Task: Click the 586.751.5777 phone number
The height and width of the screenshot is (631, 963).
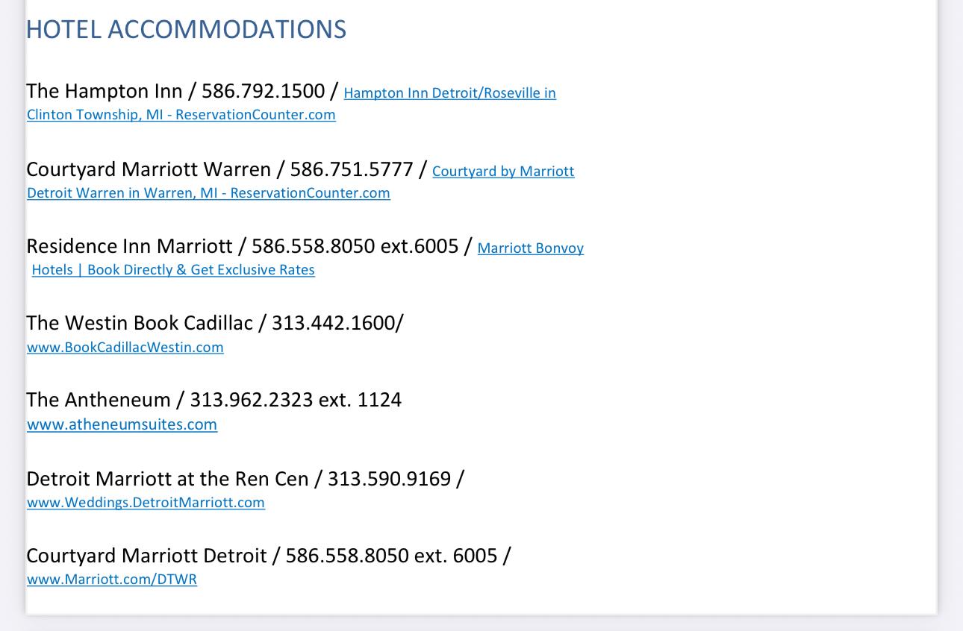Action: coord(352,169)
